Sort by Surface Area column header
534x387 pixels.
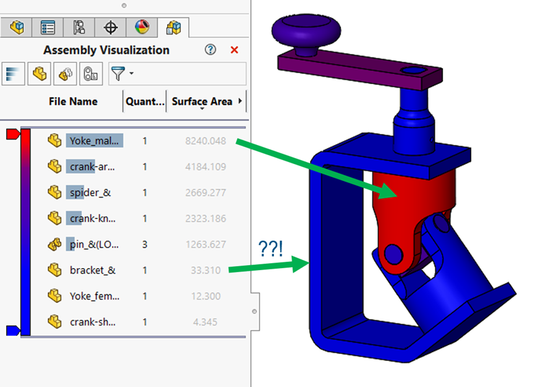(201, 101)
